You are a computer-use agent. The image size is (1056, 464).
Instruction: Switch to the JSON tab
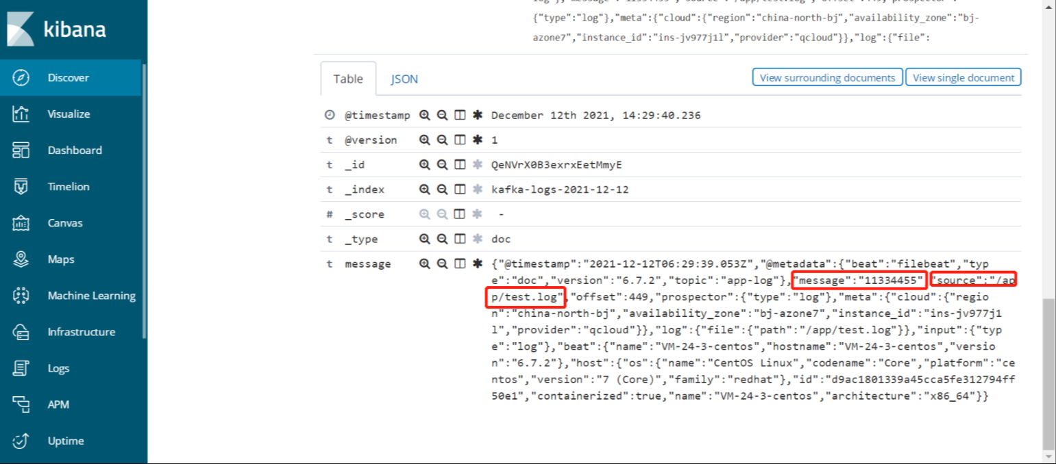[404, 79]
